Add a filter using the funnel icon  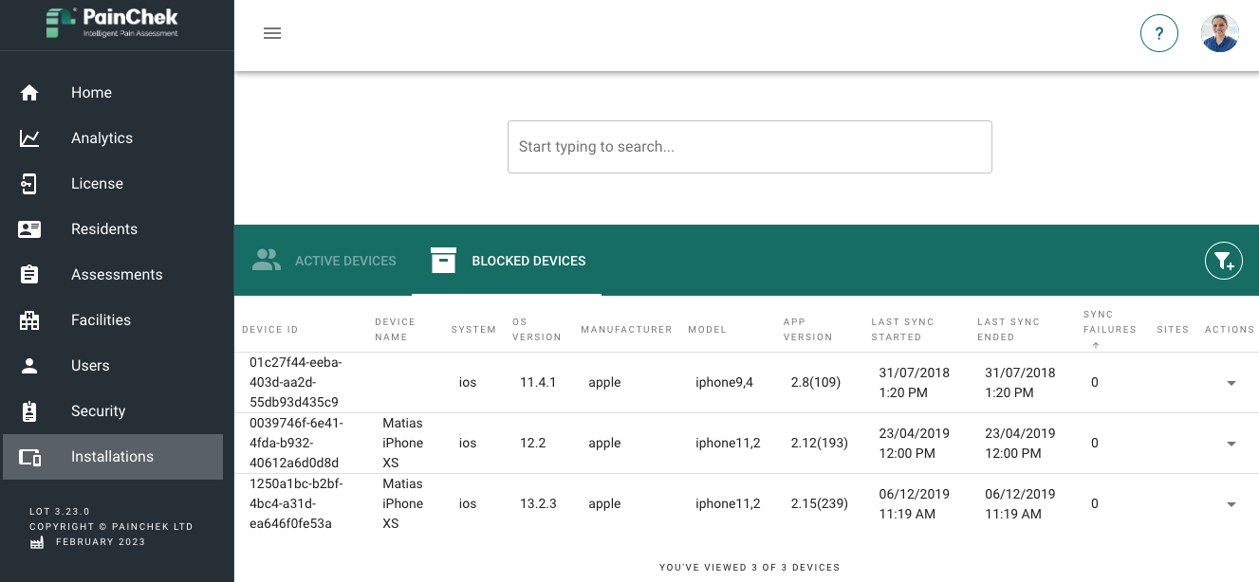point(1223,261)
